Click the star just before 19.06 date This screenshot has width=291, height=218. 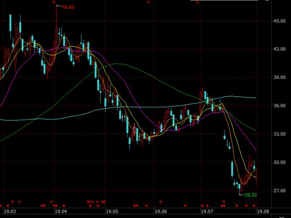(146, 206)
